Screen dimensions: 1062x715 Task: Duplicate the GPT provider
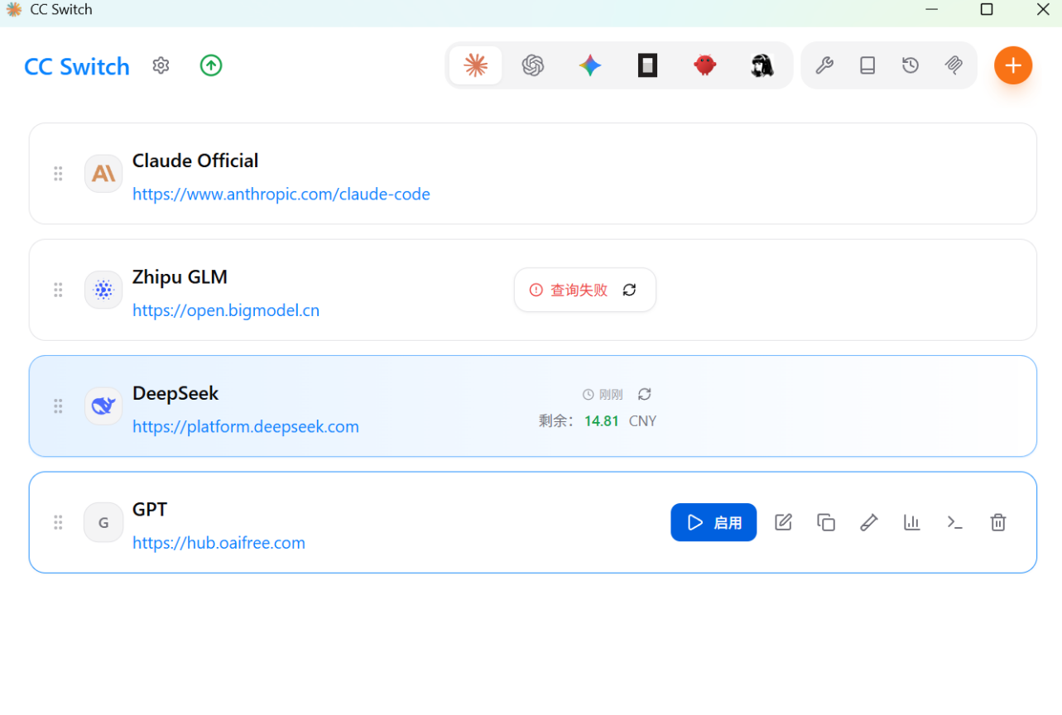click(826, 522)
